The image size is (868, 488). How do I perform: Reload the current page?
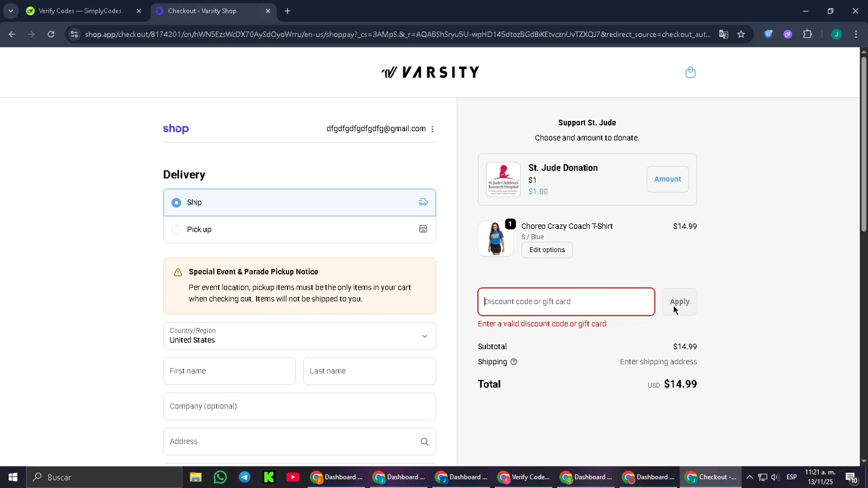point(51,35)
